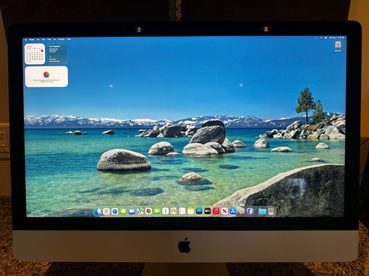Image resolution: width=369 pixels, height=276 pixels.
Task: Open the File menu
Action: (x=38, y=39)
